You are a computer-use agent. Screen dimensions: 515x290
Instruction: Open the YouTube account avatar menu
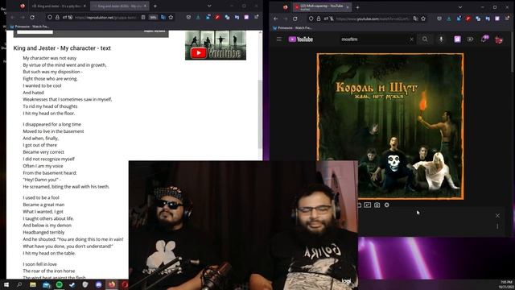499,39
